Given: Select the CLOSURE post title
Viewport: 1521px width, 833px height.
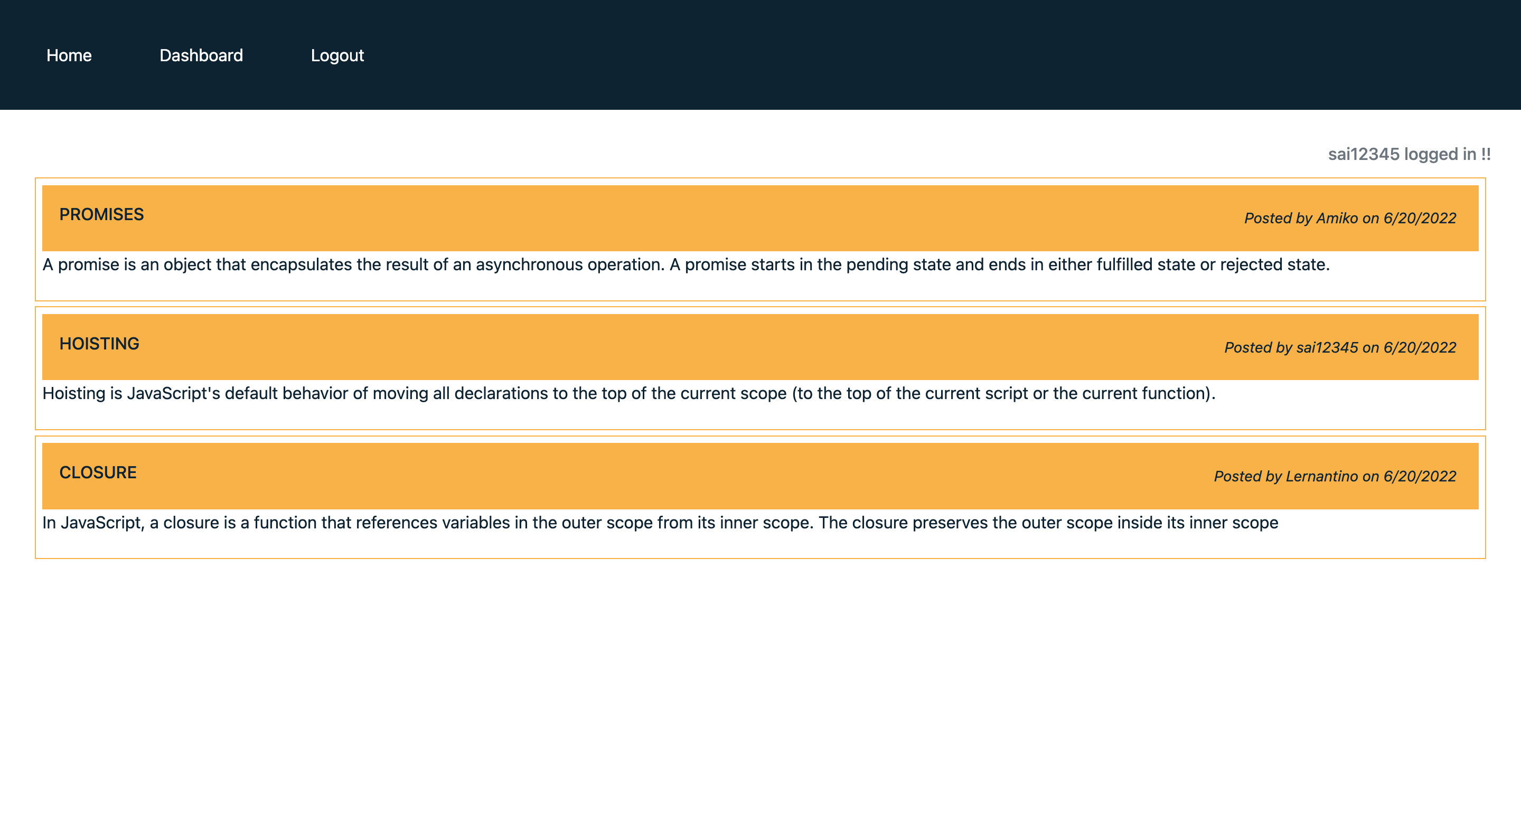Looking at the screenshot, I should tap(98, 472).
